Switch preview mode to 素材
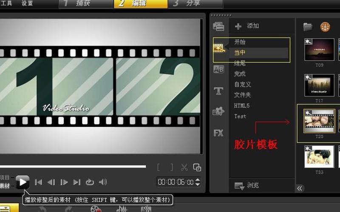The height and width of the screenshot is (212, 340). [x=5, y=186]
